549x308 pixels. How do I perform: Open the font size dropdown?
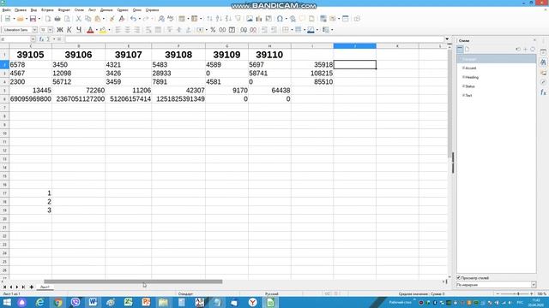point(51,30)
